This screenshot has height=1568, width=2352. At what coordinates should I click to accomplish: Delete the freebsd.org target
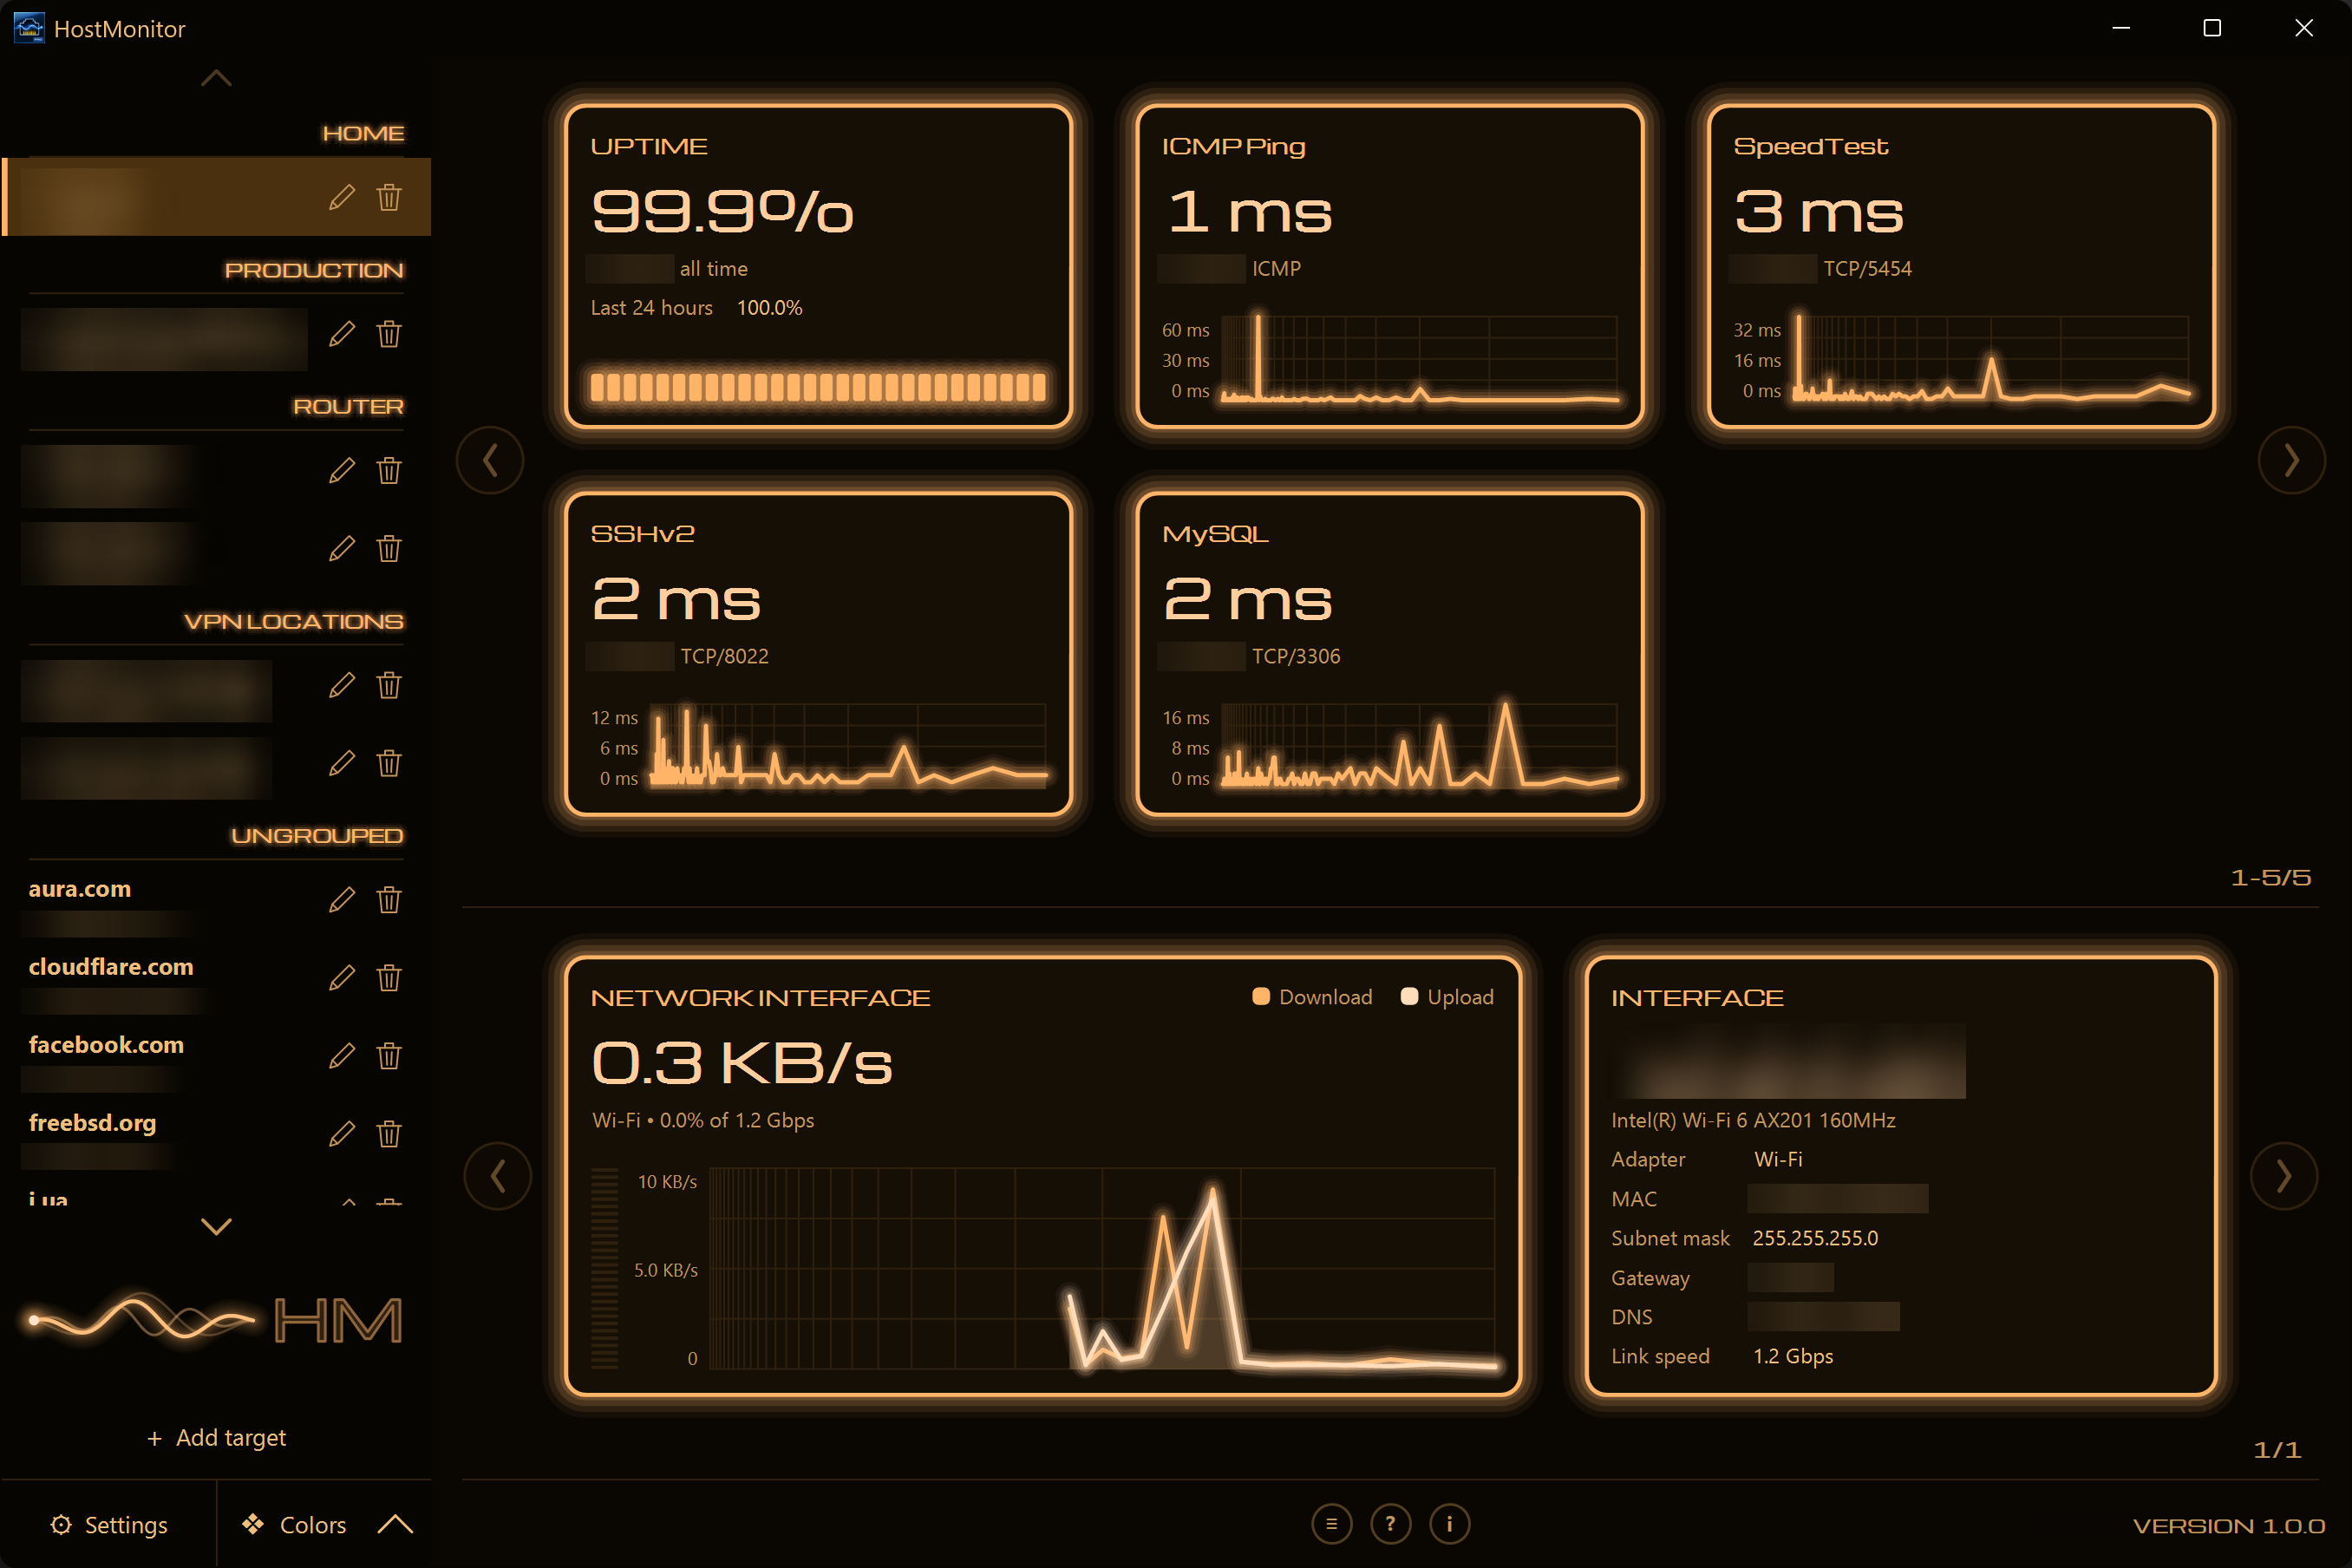pos(389,1134)
